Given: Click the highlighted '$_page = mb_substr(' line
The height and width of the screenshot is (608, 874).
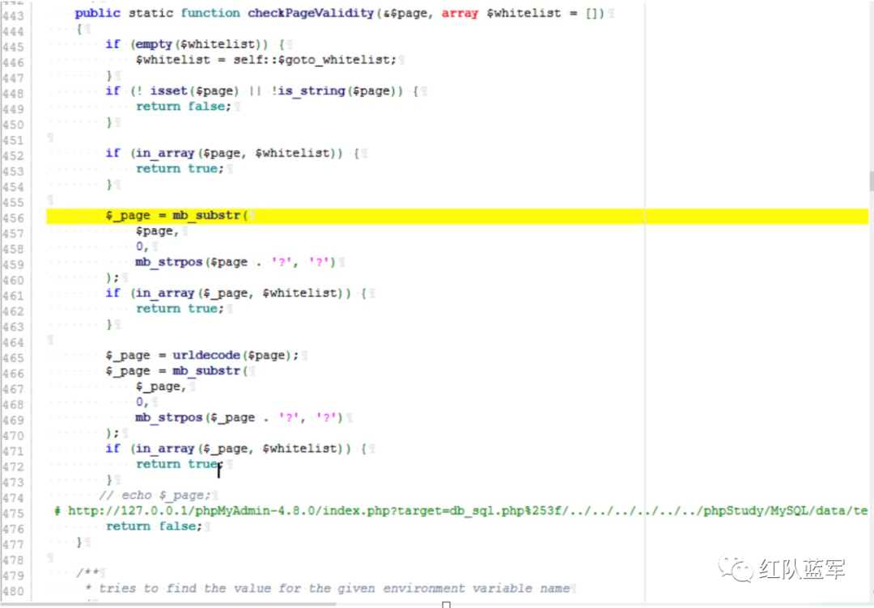Looking at the screenshot, I should coord(457,216).
